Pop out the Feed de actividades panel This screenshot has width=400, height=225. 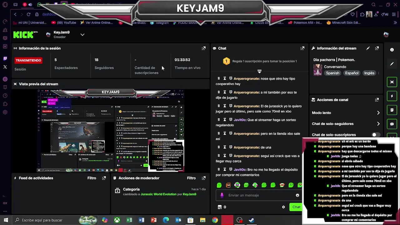pyautogui.click(x=104, y=178)
